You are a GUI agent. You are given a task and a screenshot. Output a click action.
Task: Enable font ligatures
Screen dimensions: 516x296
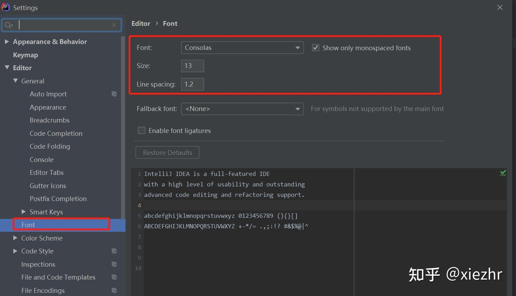pyautogui.click(x=141, y=130)
